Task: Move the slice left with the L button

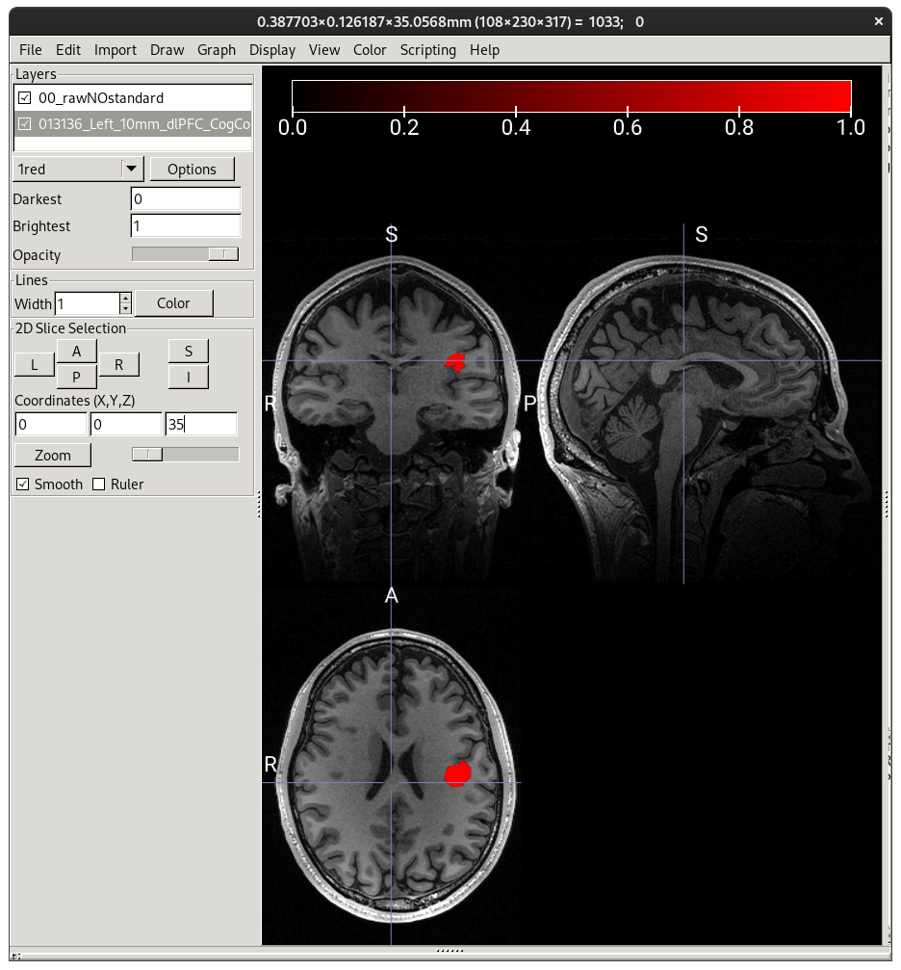Action: pos(35,364)
